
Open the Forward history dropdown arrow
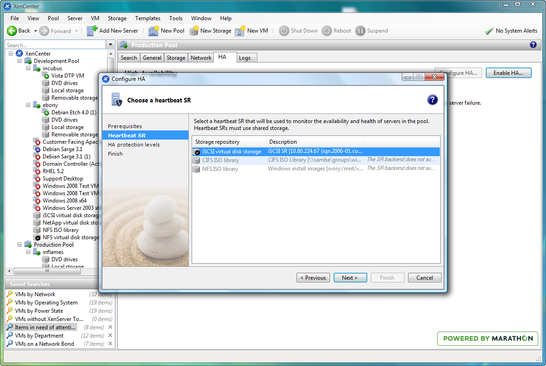tap(76, 31)
